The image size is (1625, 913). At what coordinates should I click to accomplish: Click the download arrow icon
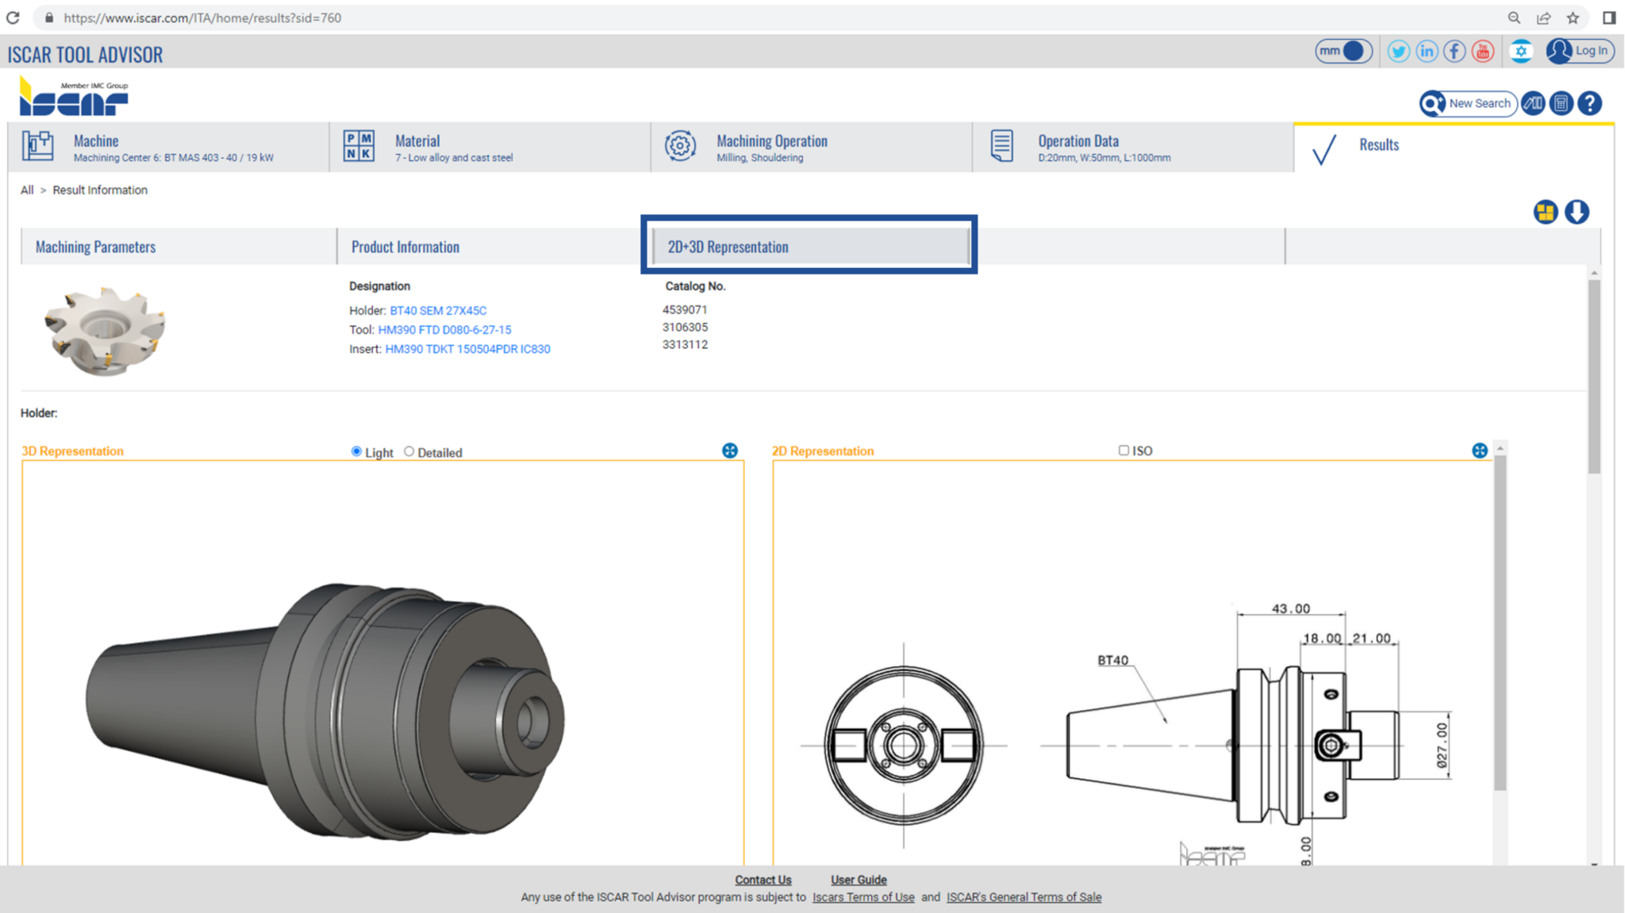click(1577, 213)
